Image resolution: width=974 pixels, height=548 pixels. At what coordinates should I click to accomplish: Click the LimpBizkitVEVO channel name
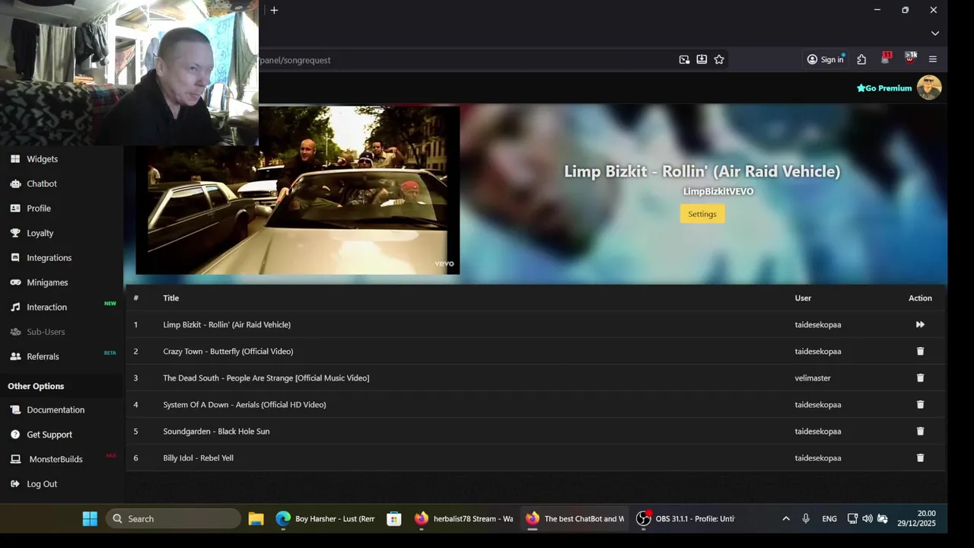click(718, 192)
